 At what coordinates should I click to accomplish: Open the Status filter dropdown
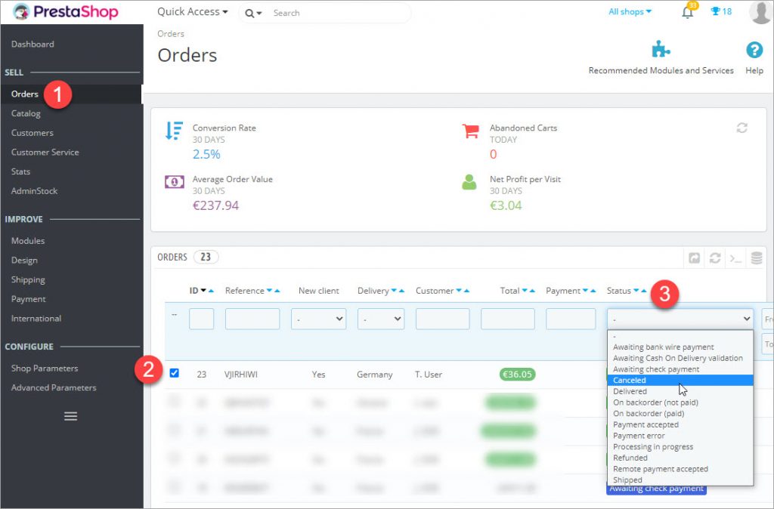(x=679, y=318)
